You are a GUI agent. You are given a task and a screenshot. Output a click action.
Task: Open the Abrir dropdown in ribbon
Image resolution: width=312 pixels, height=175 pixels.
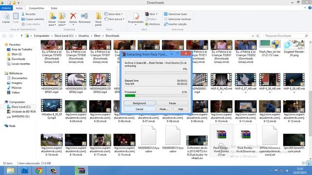[151, 14]
